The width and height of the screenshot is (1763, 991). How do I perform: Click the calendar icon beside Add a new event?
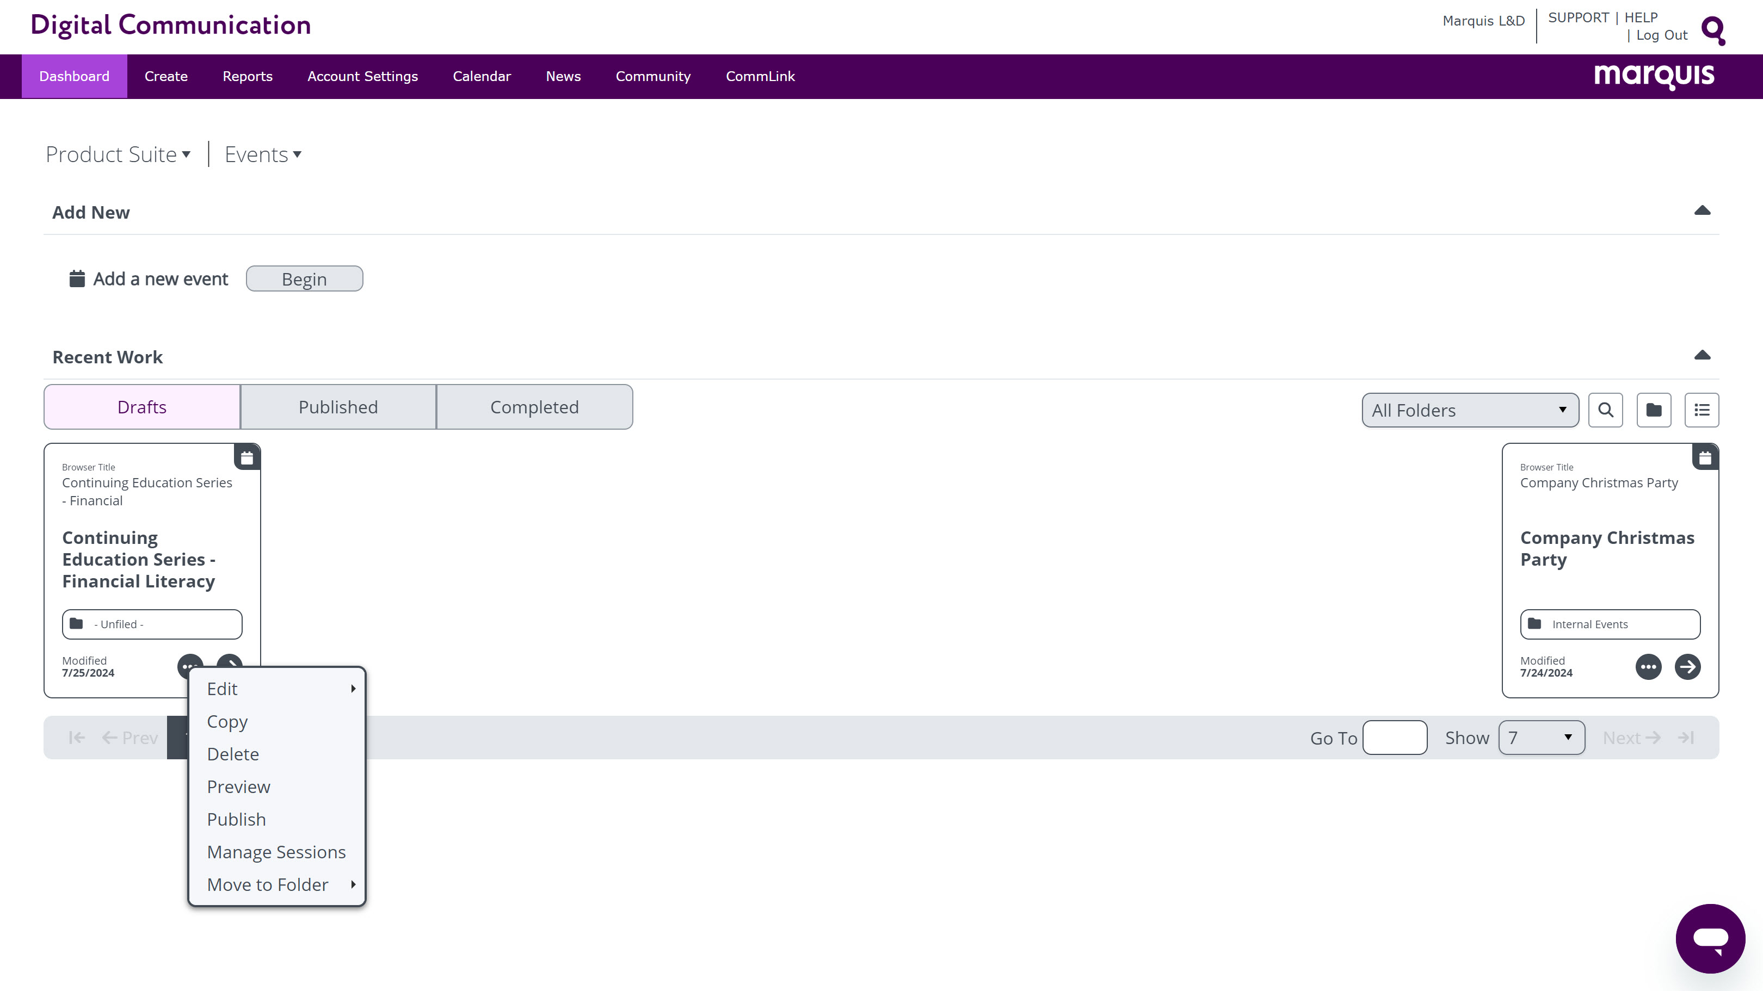(x=77, y=279)
